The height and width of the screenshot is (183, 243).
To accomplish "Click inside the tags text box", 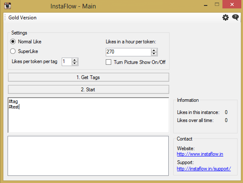I will (x=89, y=115).
